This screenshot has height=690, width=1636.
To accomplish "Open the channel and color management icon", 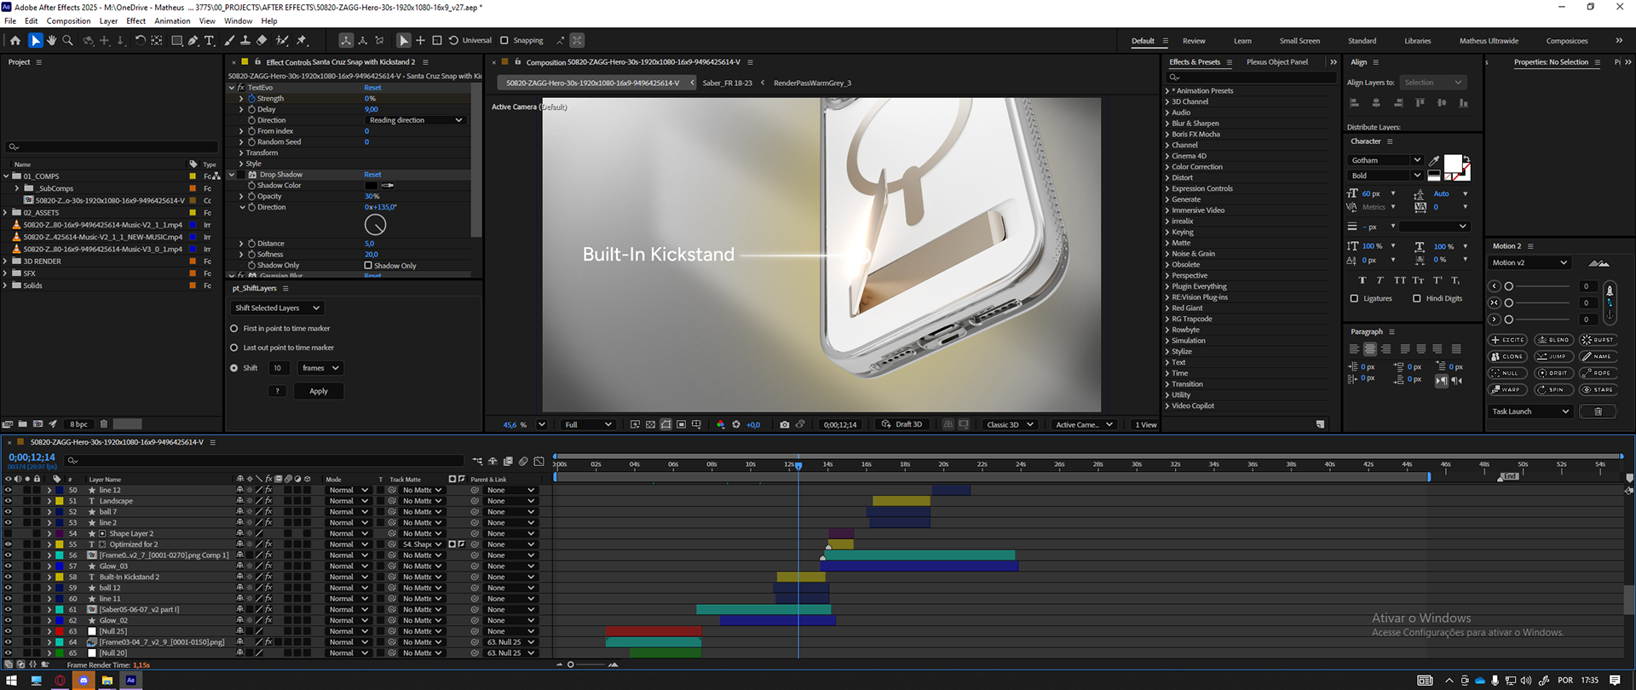I will click(x=720, y=424).
